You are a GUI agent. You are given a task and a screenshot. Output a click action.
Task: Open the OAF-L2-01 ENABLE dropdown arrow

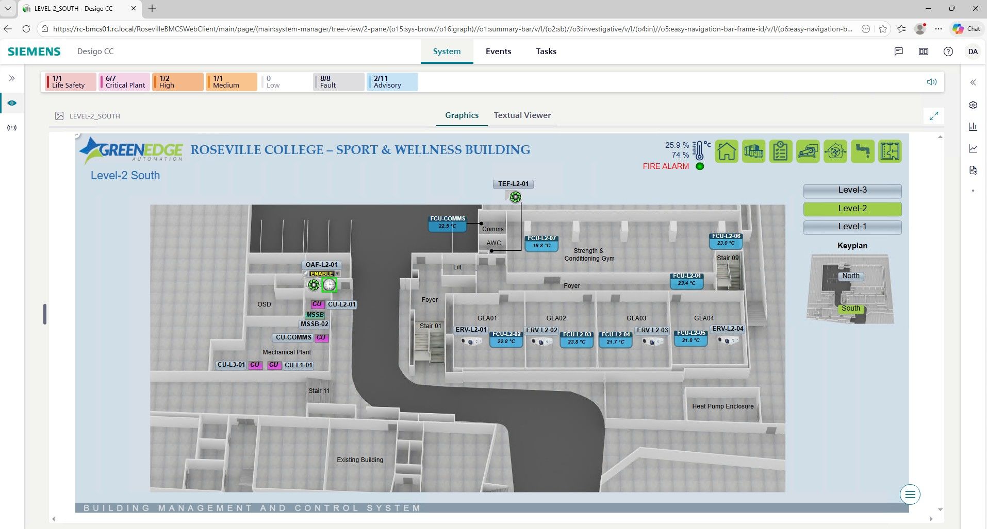click(x=337, y=274)
